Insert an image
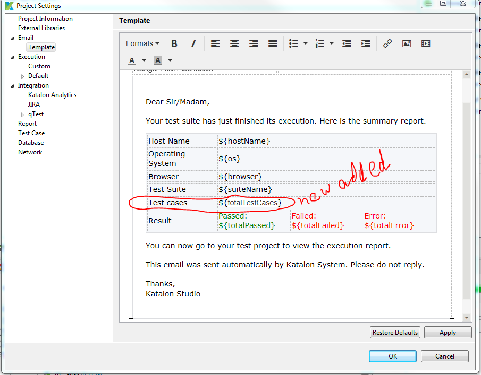 [407, 44]
